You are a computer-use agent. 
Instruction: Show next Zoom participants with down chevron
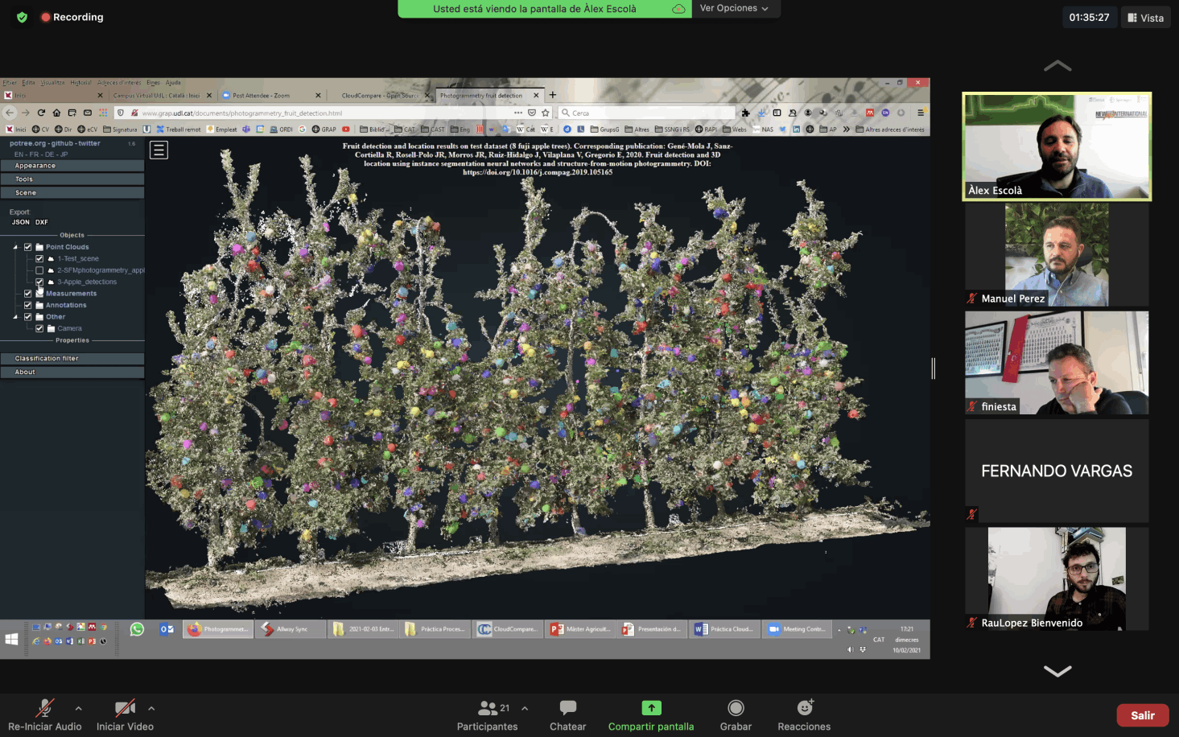click(x=1057, y=671)
